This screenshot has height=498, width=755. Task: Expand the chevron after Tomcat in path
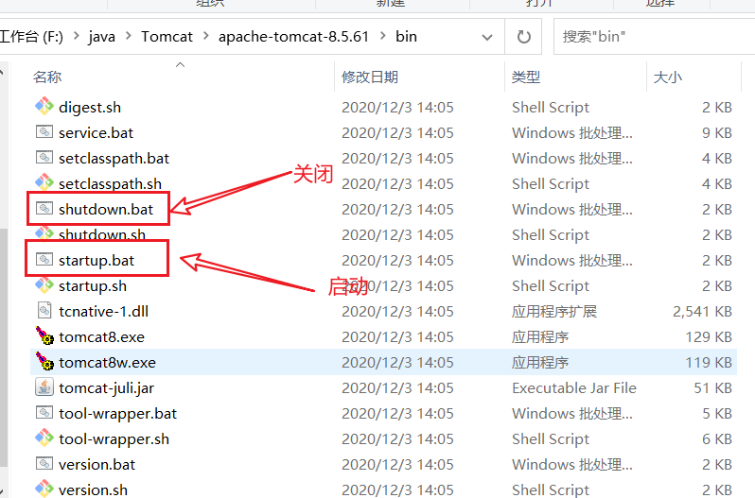point(205,37)
